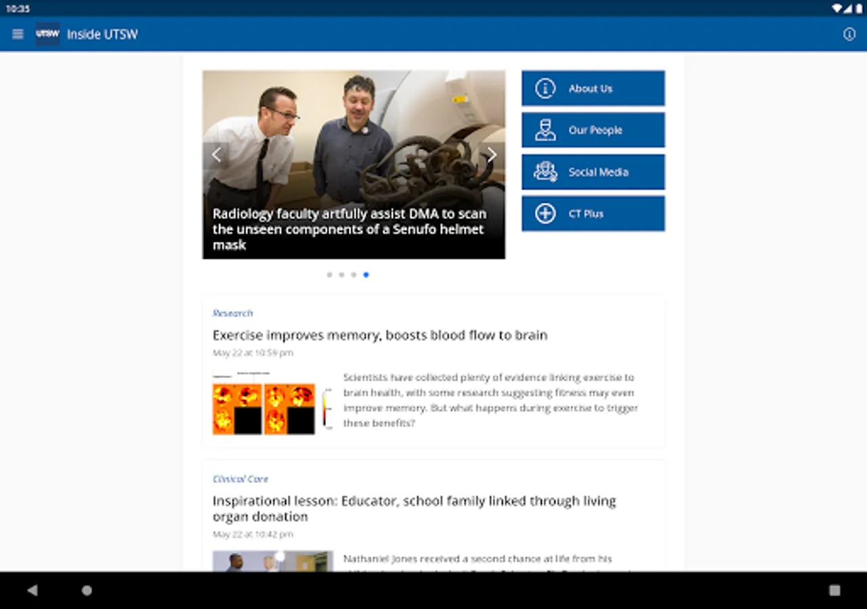Open the CT Plus text label
867x609 pixels.
586,214
